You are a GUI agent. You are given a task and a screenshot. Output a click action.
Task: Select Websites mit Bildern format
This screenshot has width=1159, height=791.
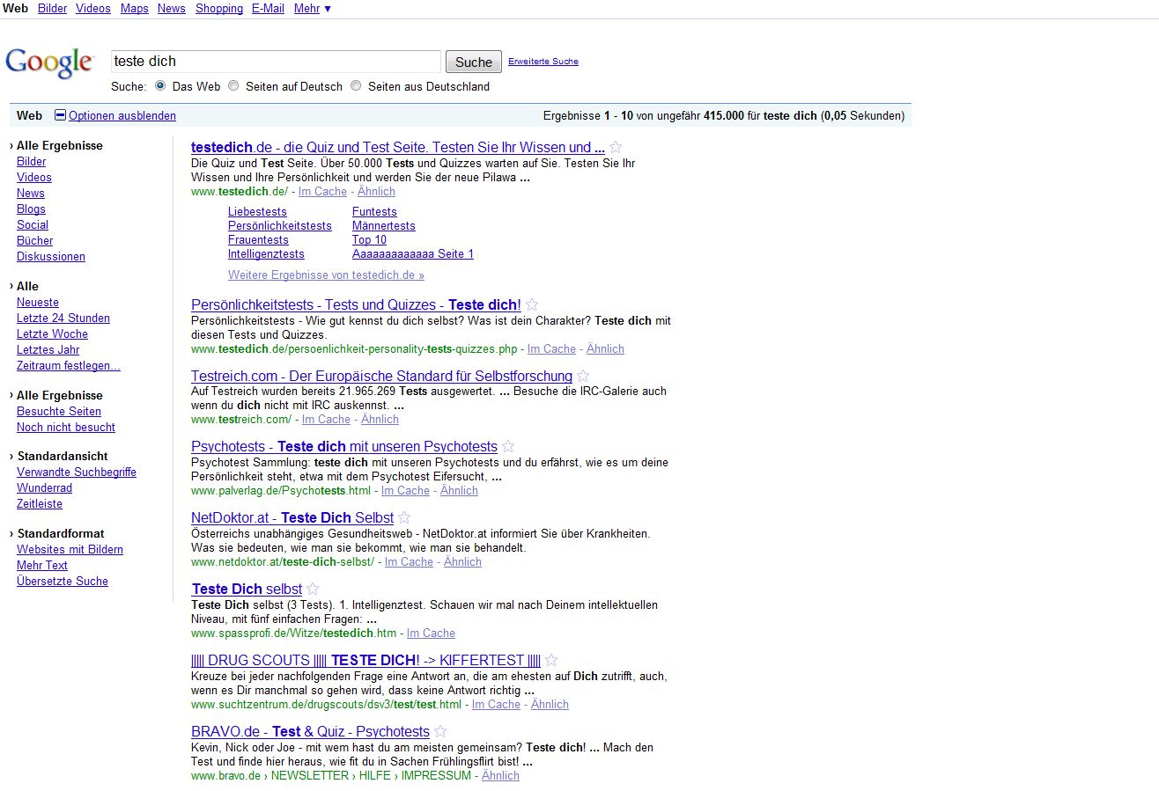[70, 549]
